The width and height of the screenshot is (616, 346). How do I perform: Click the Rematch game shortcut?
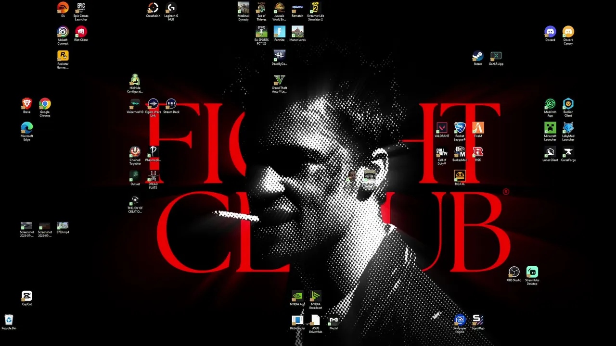point(297,8)
